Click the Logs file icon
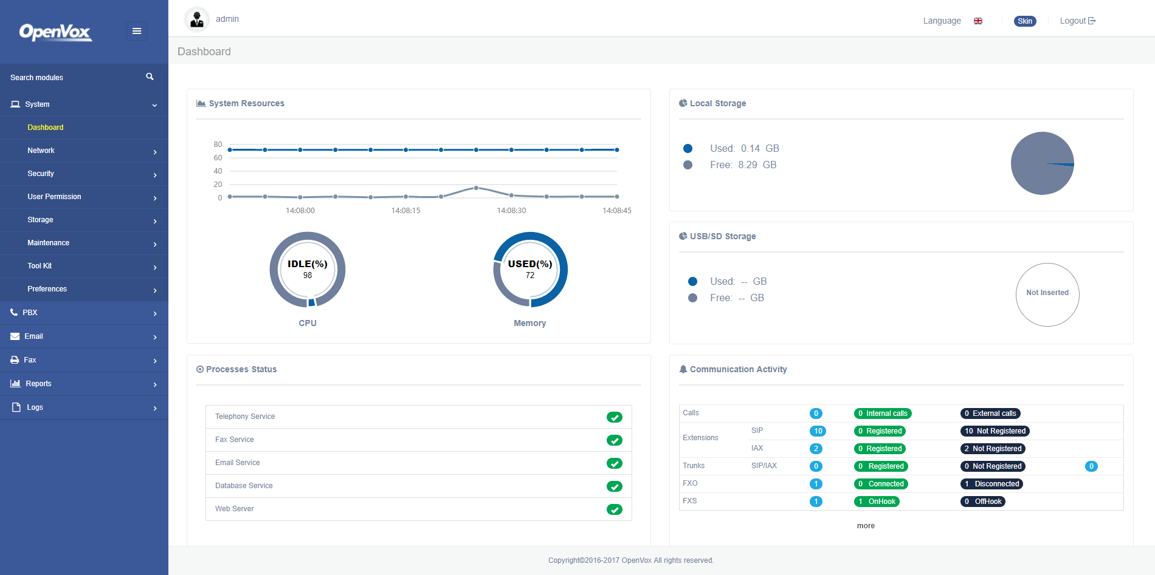Viewport: 1155px width, 575px height. pyautogui.click(x=16, y=407)
